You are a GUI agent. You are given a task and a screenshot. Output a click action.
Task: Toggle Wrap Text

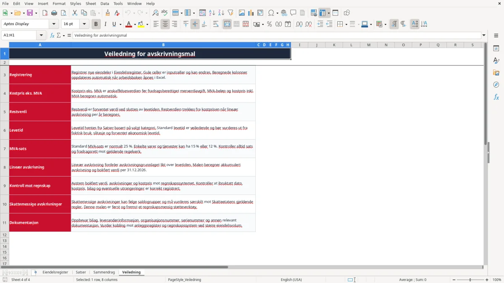tap(216, 24)
